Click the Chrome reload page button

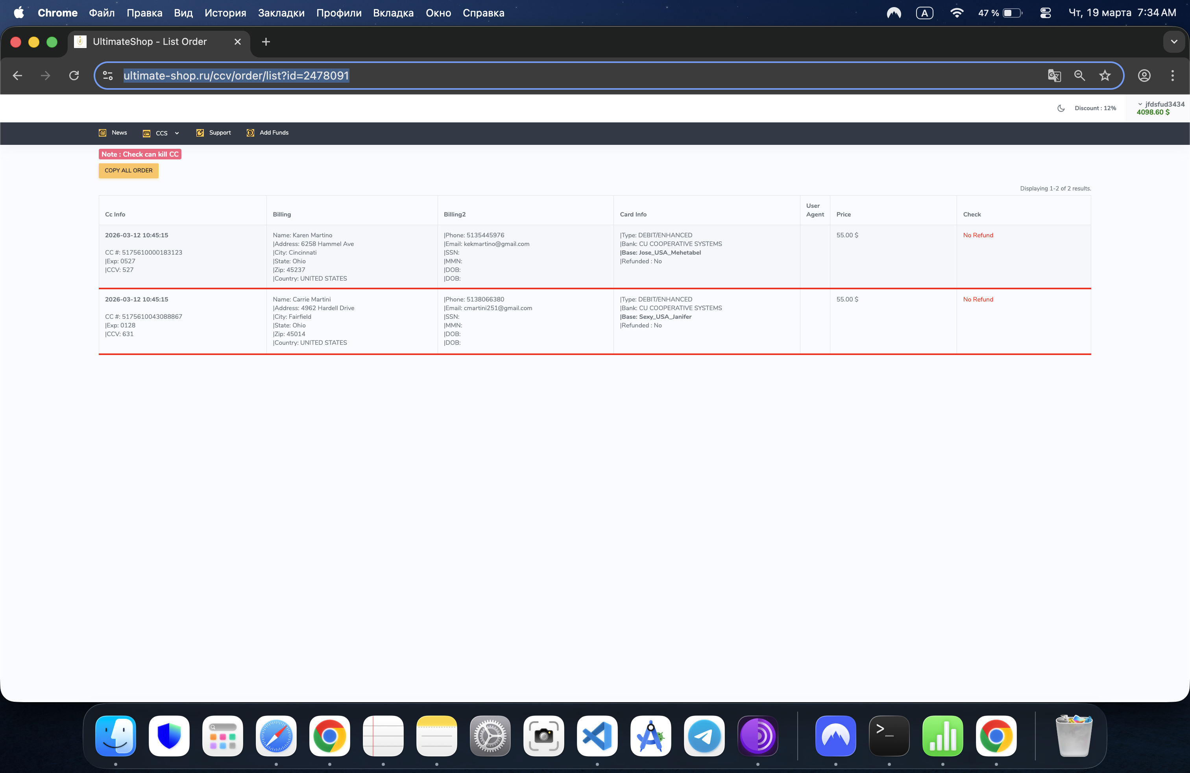74,76
